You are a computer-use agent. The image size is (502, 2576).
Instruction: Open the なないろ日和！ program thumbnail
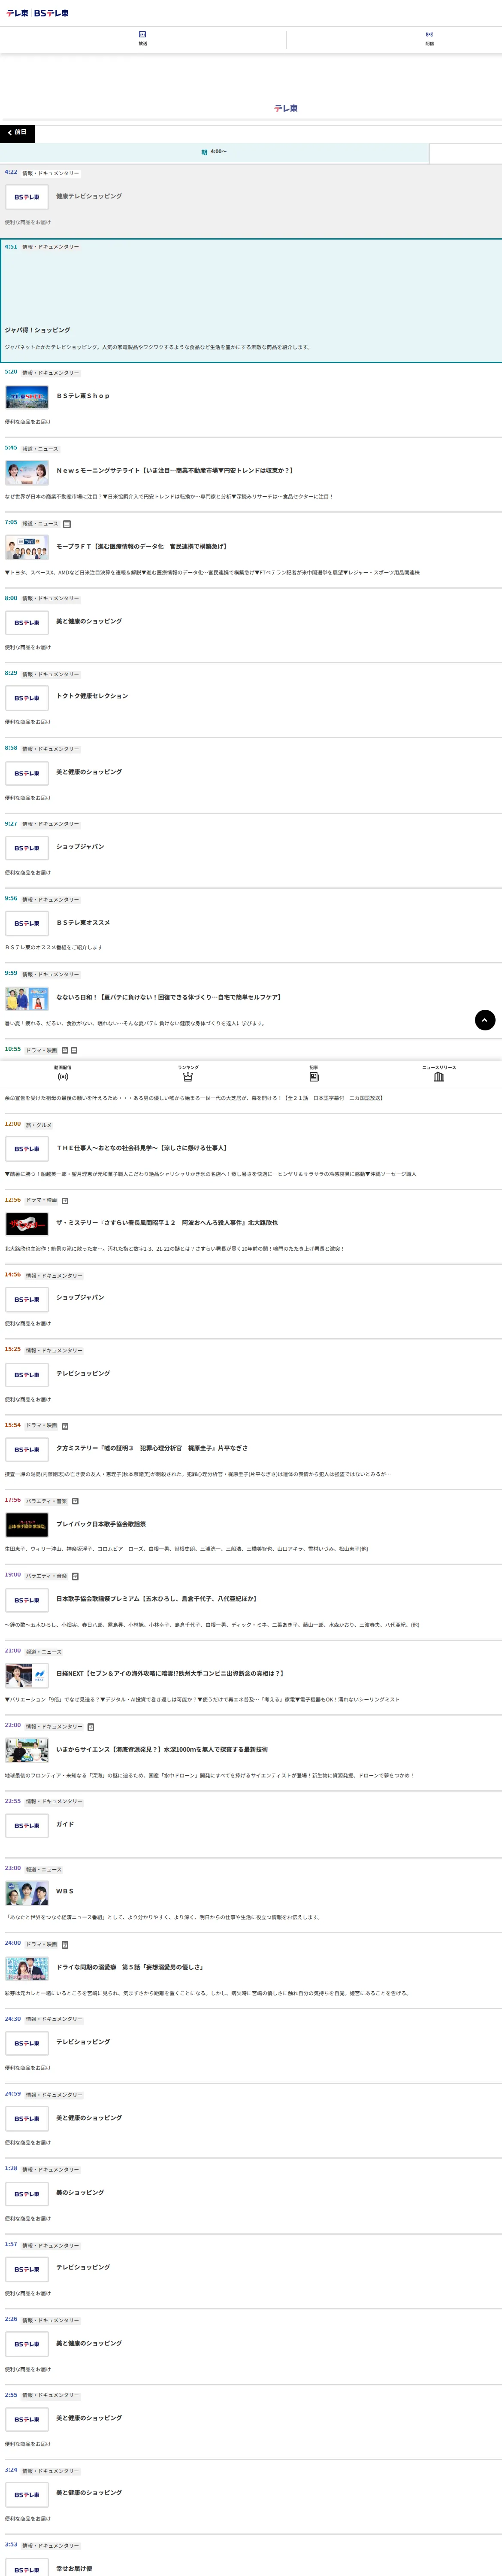point(27,998)
